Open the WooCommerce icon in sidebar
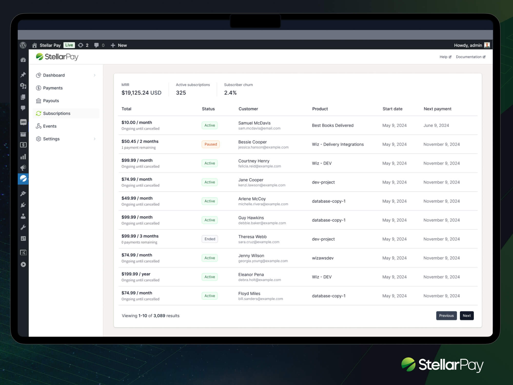Viewport: 513px width, 385px height. [23, 122]
